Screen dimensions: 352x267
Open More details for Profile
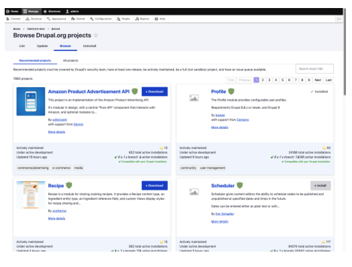[x=220, y=127]
